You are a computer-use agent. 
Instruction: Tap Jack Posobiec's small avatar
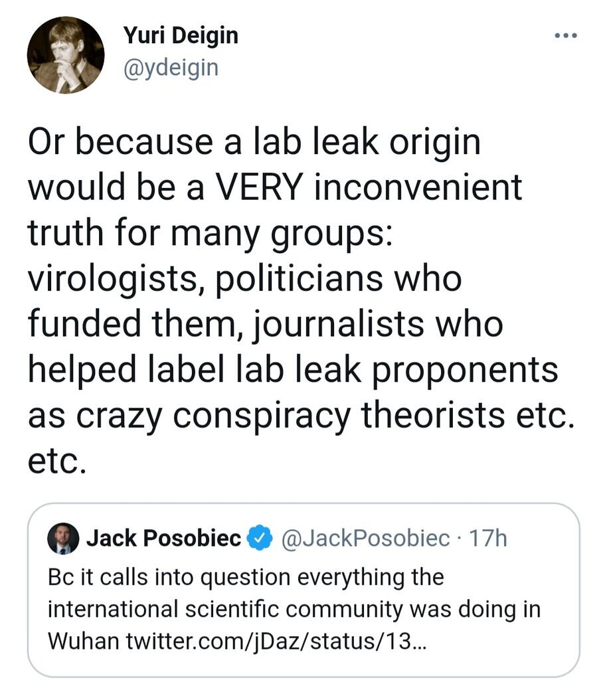point(63,539)
